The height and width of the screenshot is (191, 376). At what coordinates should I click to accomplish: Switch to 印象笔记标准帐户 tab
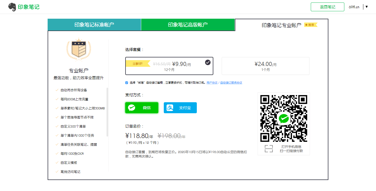(94, 25)
